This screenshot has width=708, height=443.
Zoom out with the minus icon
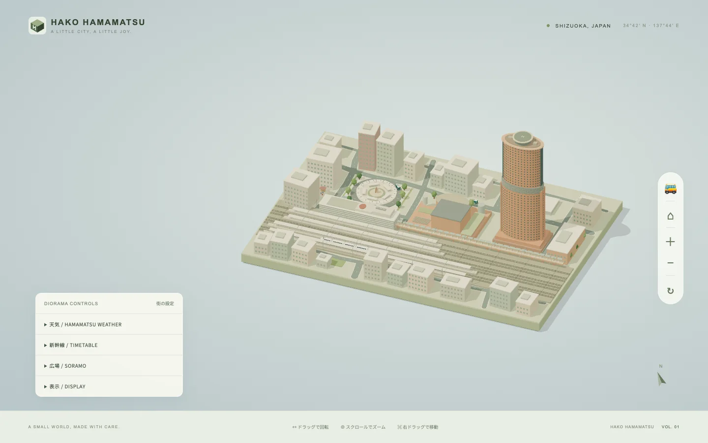[x=671, y=263]
